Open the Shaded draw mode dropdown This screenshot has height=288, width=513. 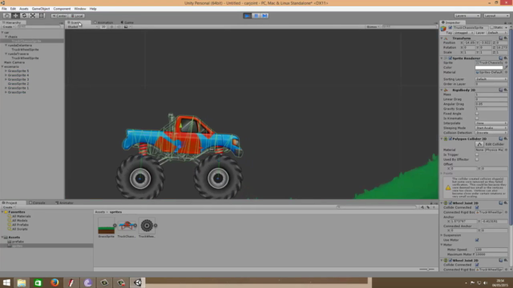click(82, 26)
